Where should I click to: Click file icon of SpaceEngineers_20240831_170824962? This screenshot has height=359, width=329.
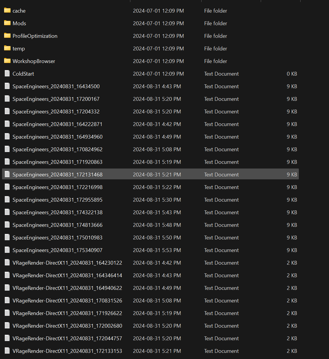[7, 149]
